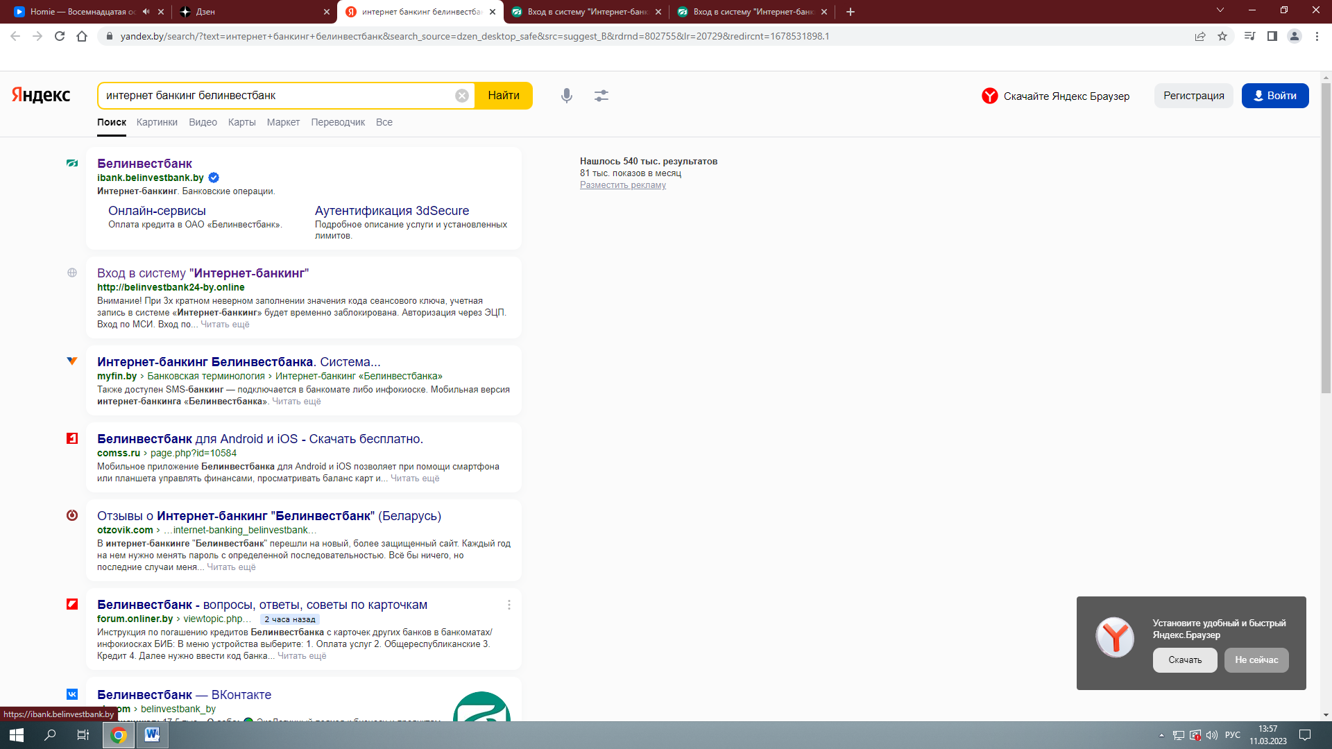Open three-dot options for forum.onliner.by result
The image size is (1332, 749).
tap(509, 605)
